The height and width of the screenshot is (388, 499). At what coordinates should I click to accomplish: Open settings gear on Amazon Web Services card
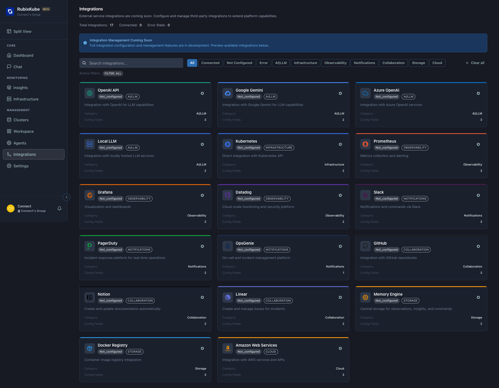tap(340, 348)
